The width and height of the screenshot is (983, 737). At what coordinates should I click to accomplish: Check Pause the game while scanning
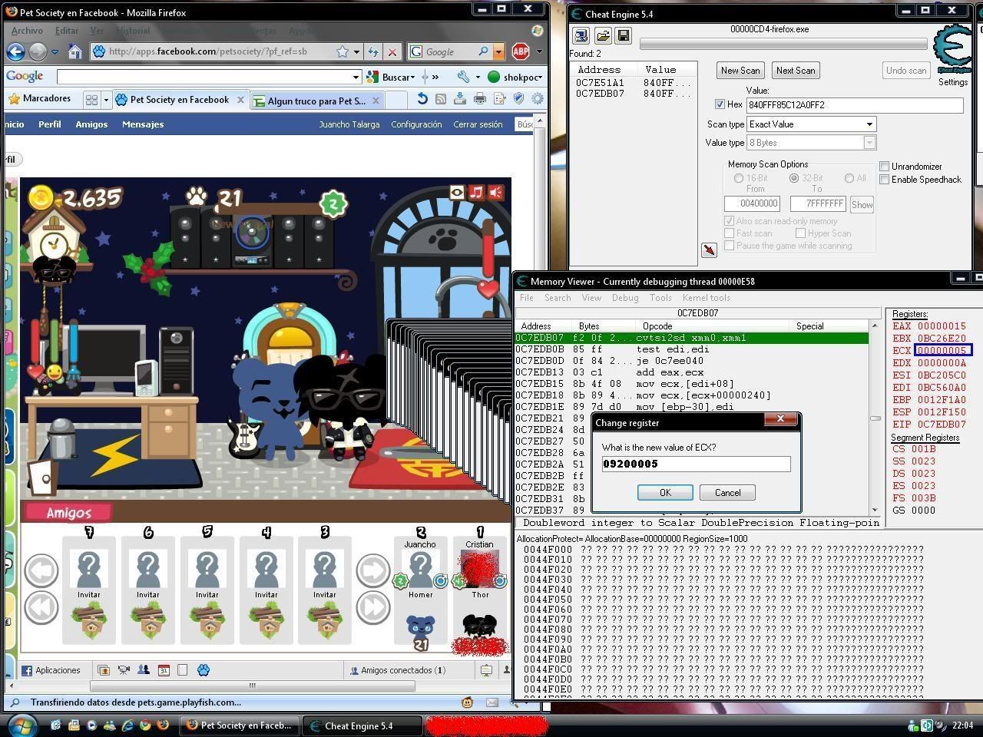[730, 246]
